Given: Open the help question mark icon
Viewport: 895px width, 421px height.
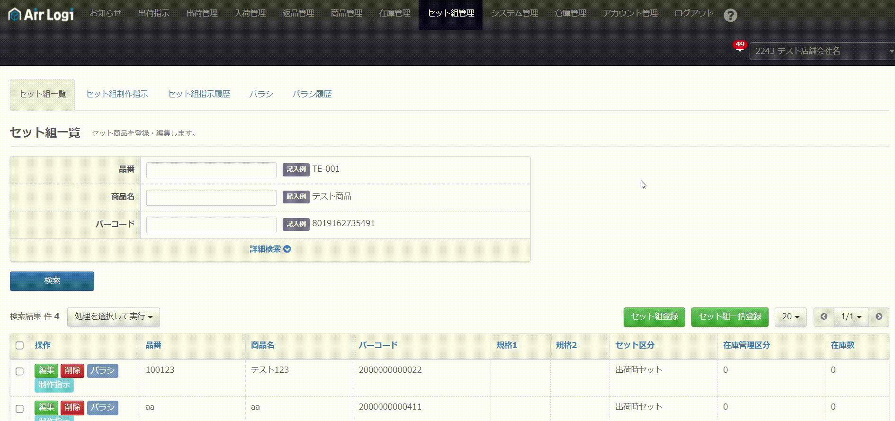Looking at the screenshot, I should (x=730, y=16).
